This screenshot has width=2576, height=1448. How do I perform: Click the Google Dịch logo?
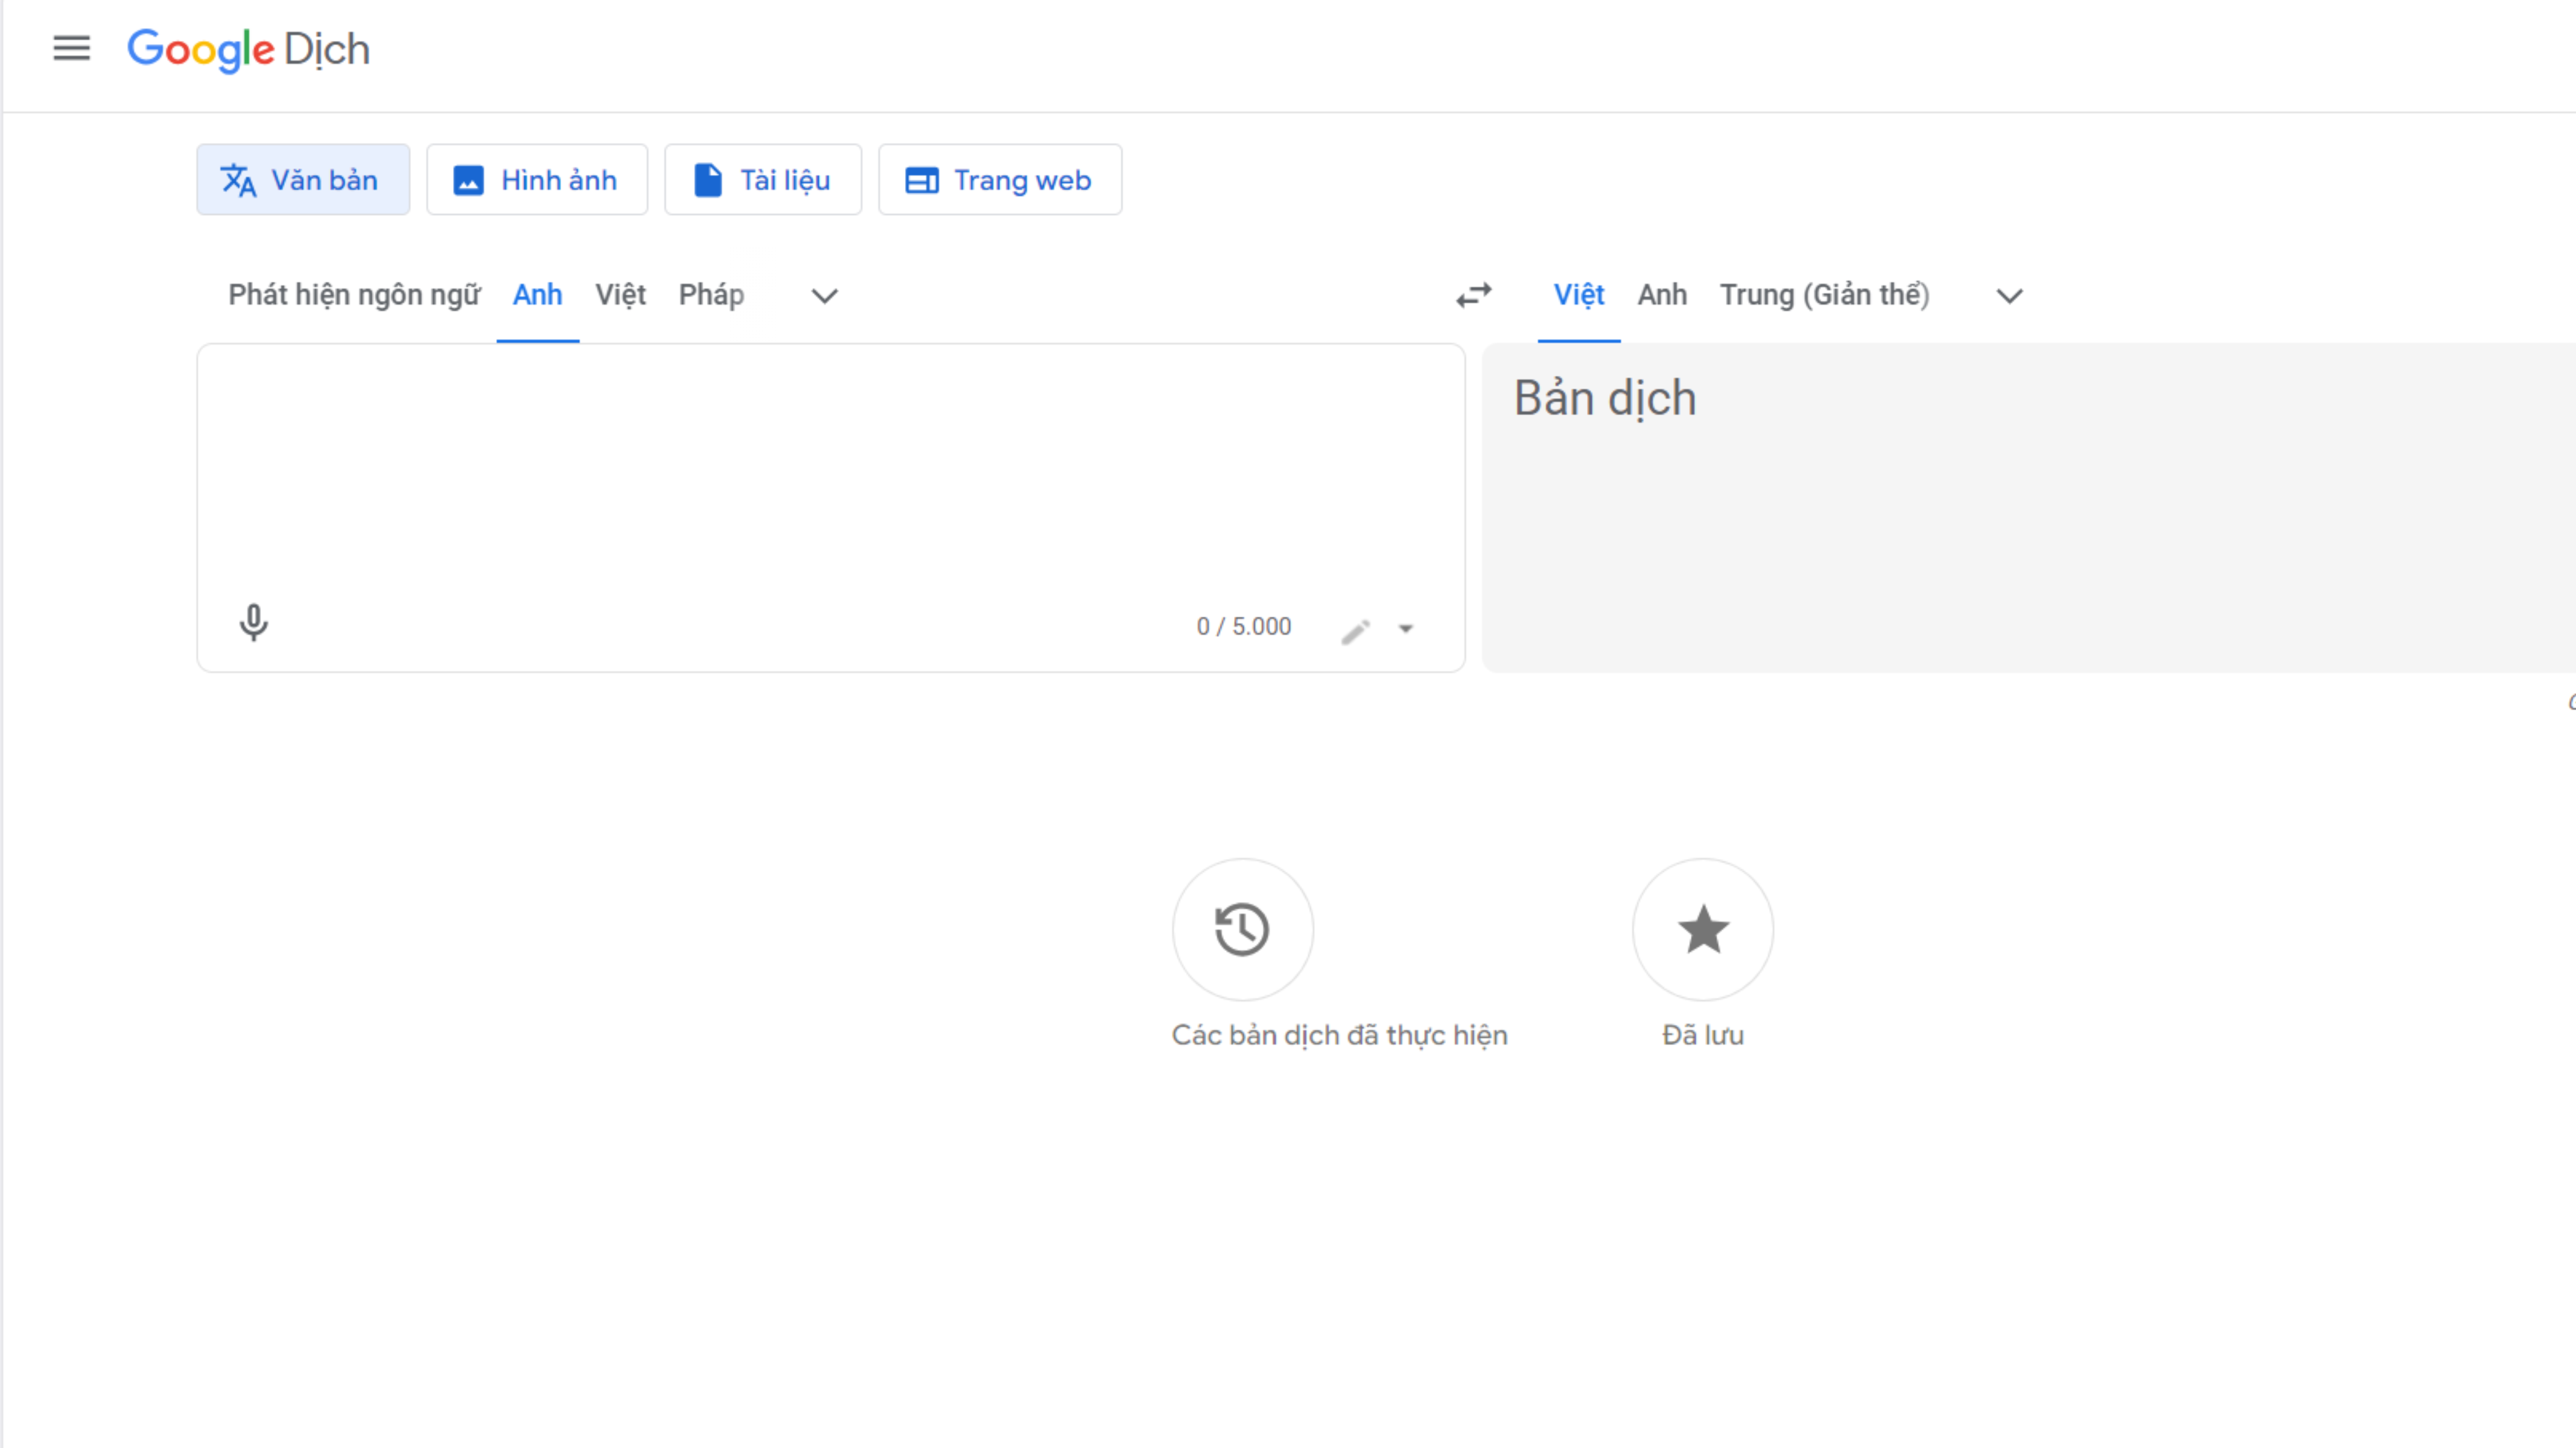[249, 49]
